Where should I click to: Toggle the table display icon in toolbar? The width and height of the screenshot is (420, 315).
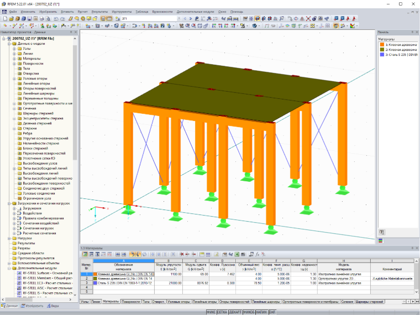(x=109, y=18)
